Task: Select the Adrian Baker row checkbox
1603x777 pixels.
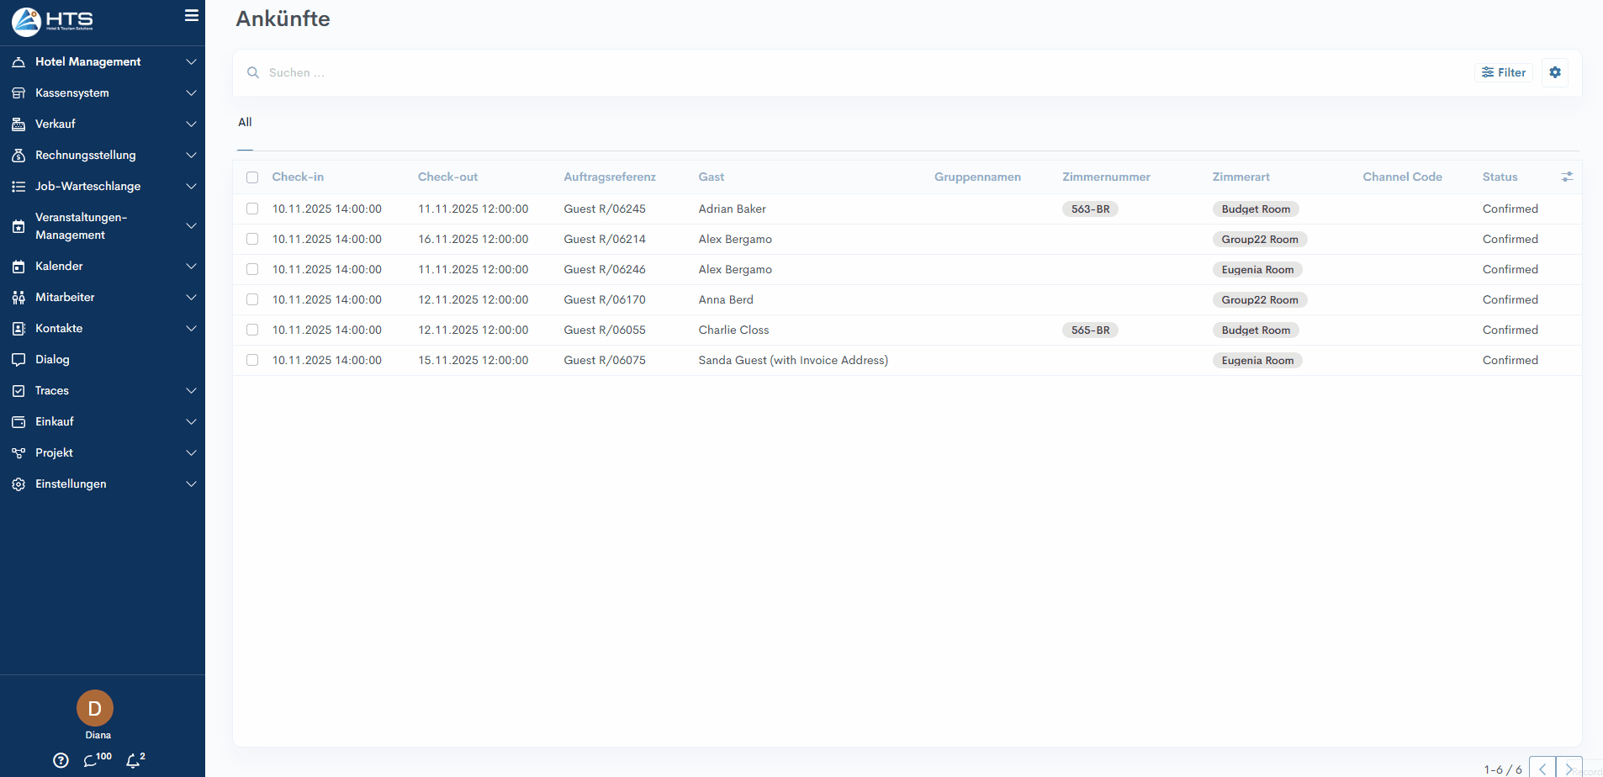Action: 252,209
